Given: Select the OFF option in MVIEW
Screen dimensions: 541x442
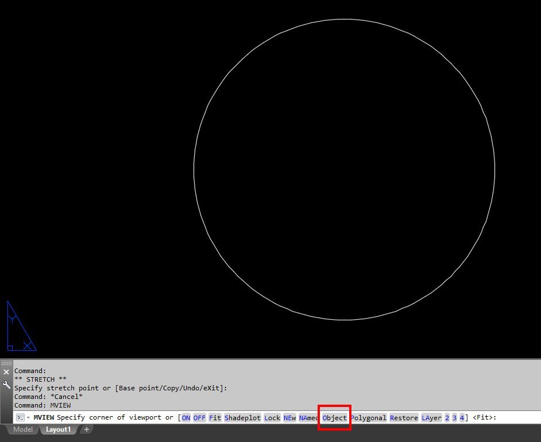Looking at the screenshot, I should pyautogui.click(x=199, y=418).
